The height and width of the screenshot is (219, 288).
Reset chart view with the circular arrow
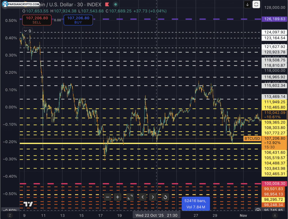tap(165, 197)
